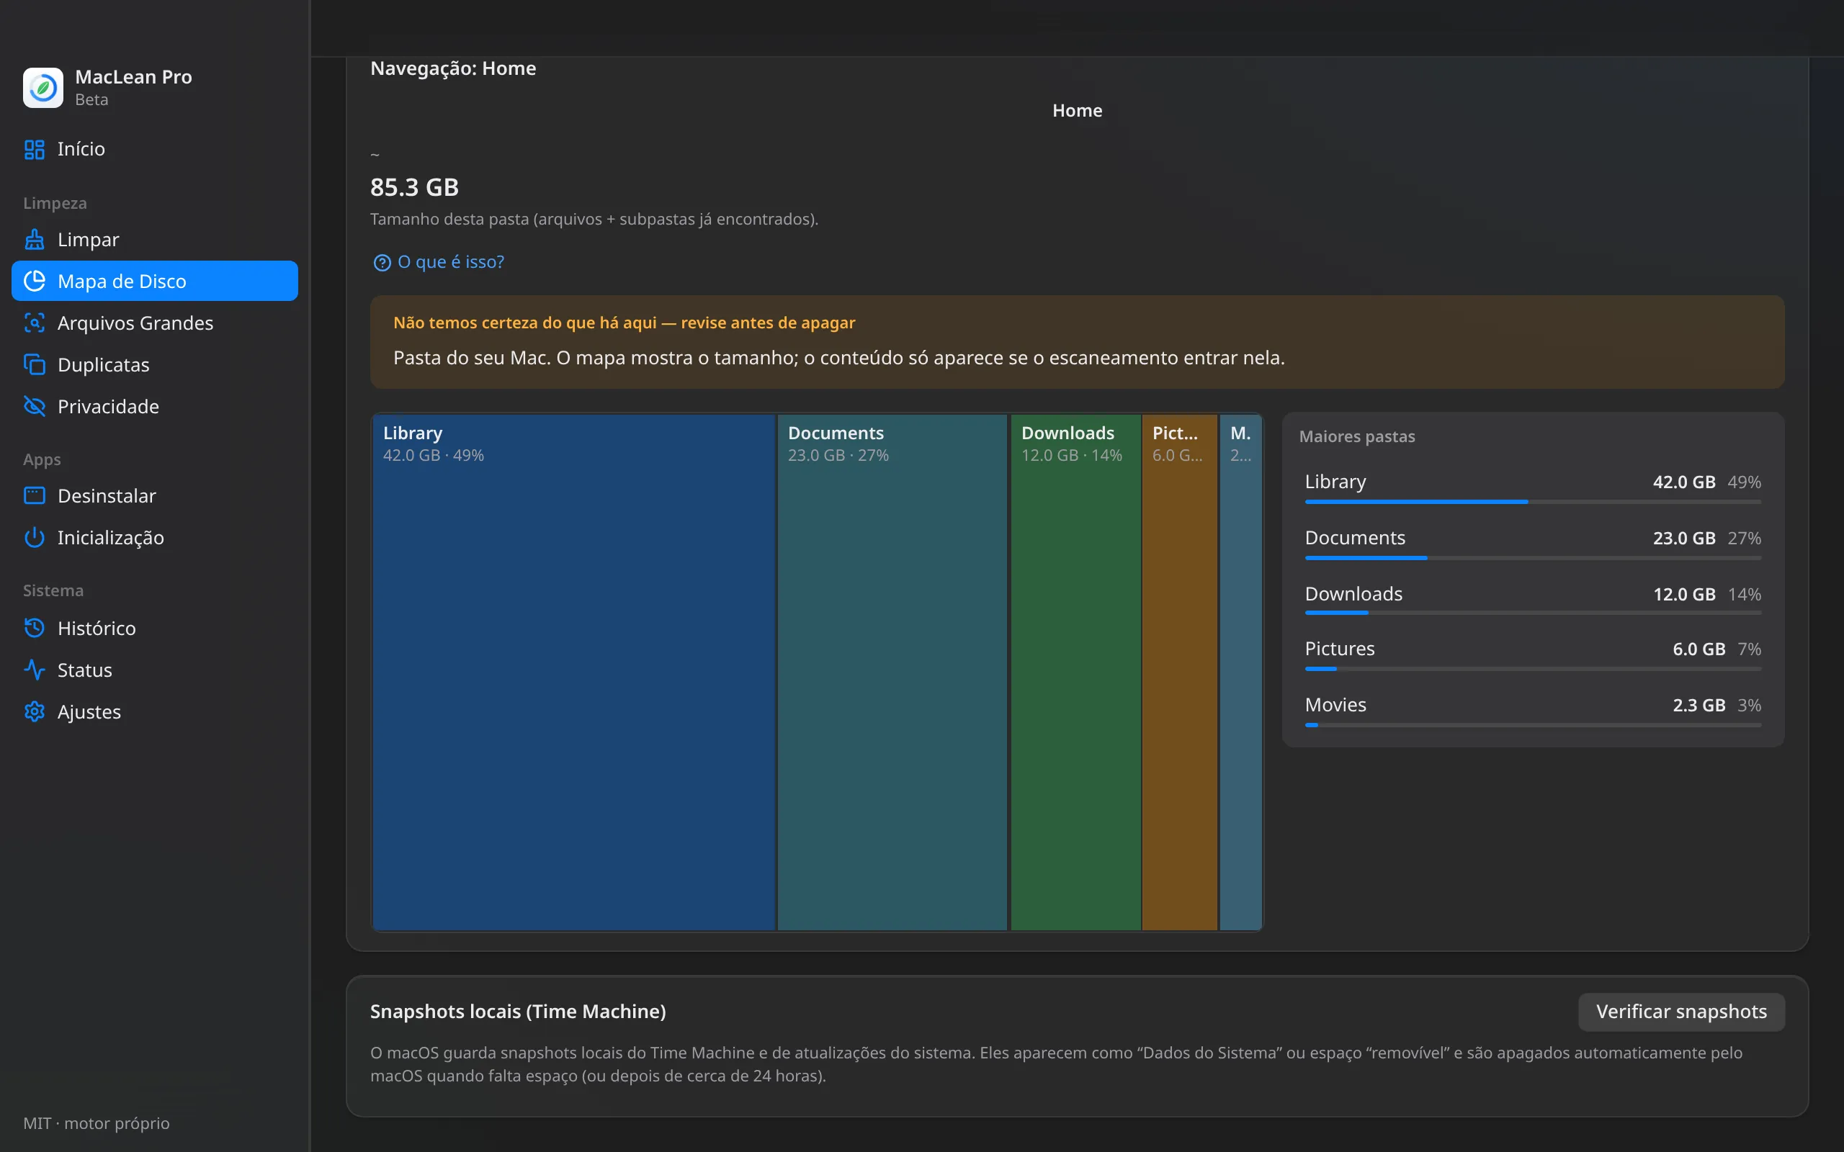Select the Library treemap block

[x=574, y=672]
